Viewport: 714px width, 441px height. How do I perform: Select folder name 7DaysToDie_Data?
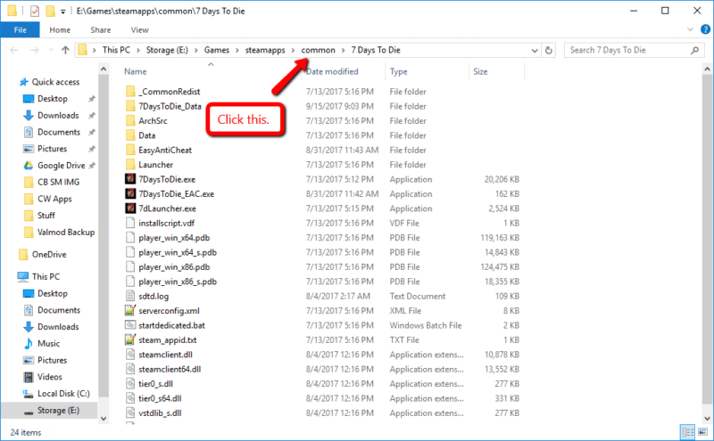(x=170, y=106)
